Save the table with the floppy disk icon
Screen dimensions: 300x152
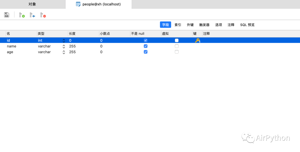(x=6, y=15)
